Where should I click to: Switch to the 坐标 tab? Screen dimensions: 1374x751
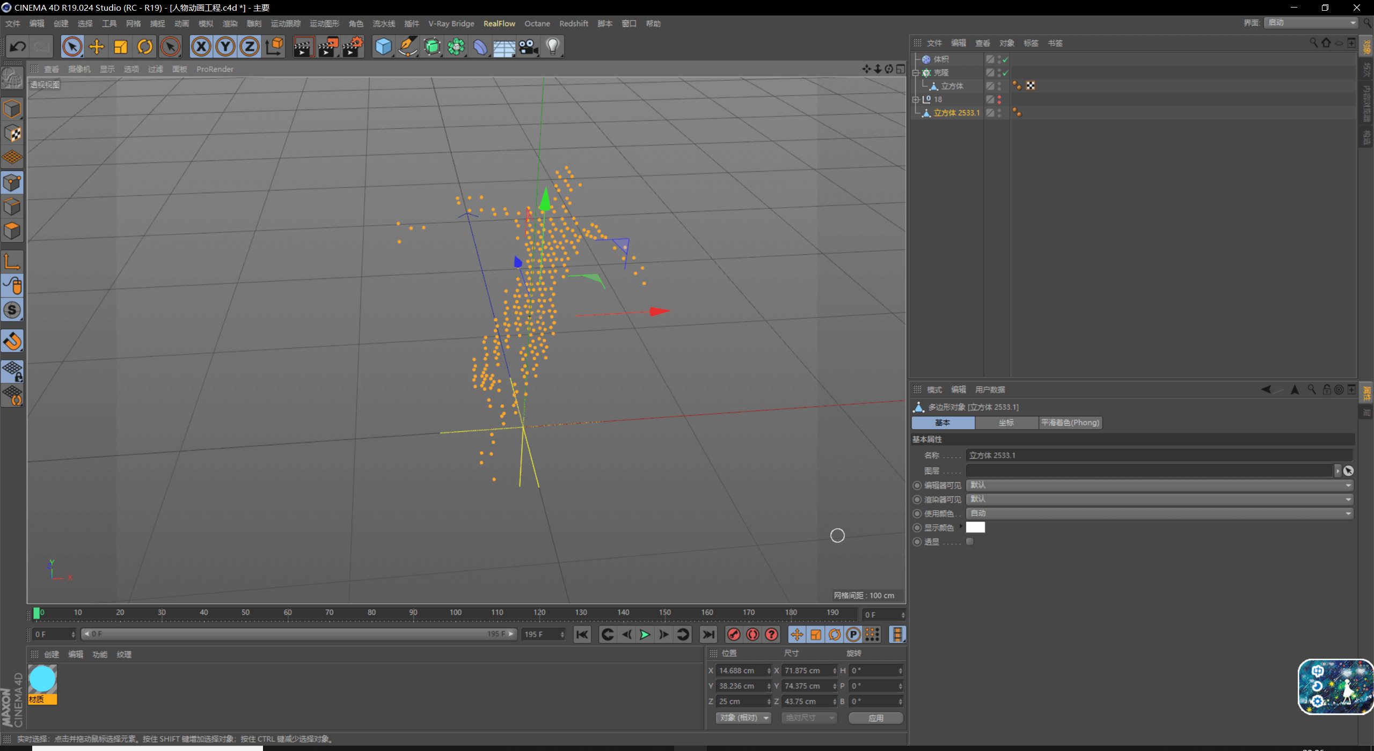(x=1006, y=423)
